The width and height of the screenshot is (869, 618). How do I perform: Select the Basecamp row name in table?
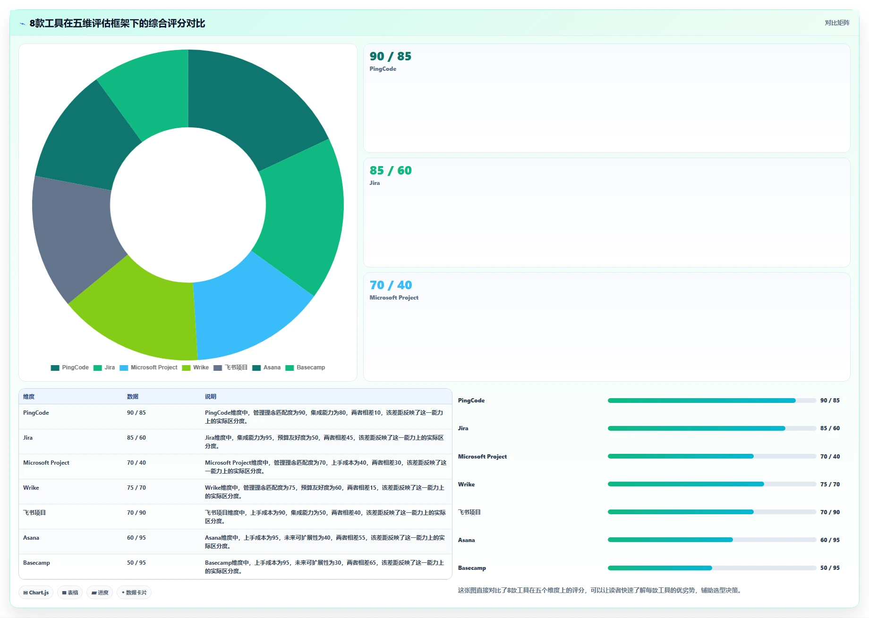(36, 563)
